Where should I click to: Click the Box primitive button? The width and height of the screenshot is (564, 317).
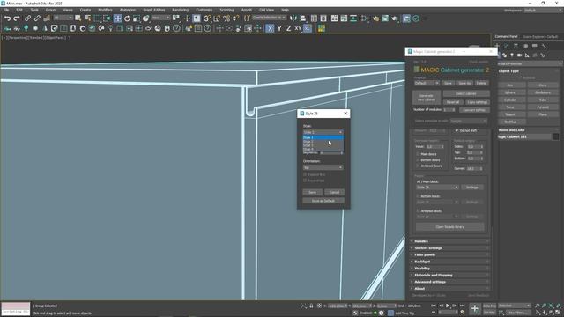tap(509, 85)
